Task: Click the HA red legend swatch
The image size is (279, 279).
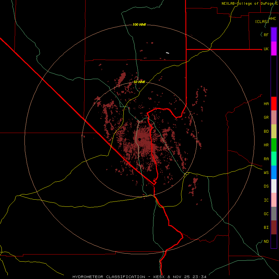Action: click(x=274, y=104)
